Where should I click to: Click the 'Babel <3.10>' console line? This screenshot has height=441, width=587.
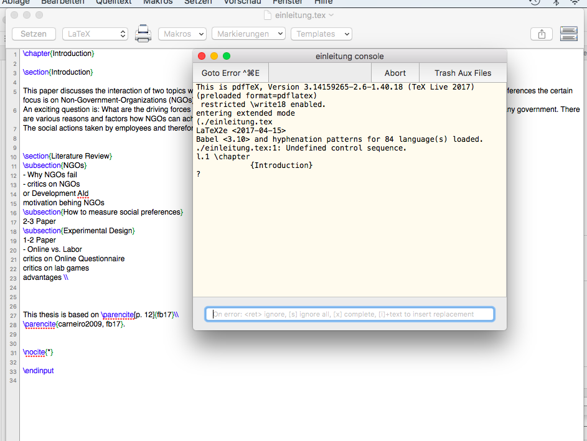pos(339,139)
